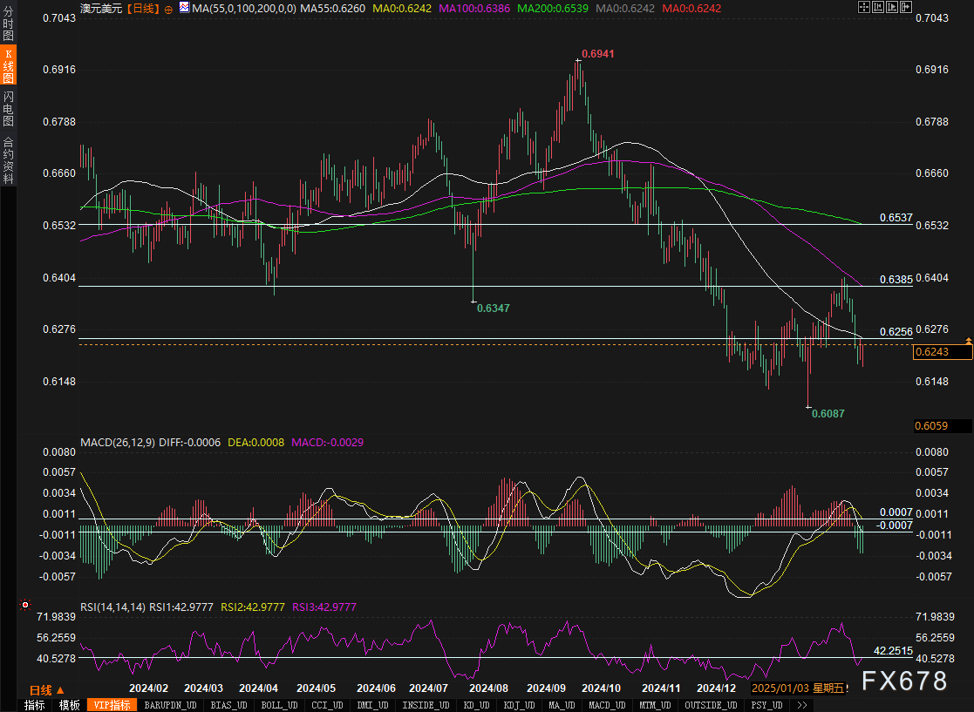Click the orange price alert arrow icon
Image resolution: width=974 pixels, height=712 pixels.
pos(969,342)
